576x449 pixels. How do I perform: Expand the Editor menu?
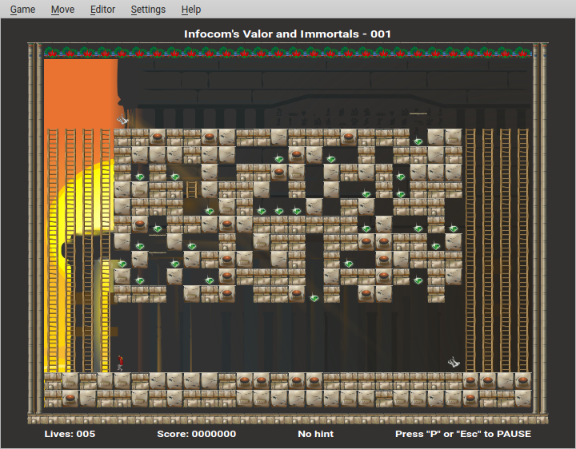coord(102,10)
